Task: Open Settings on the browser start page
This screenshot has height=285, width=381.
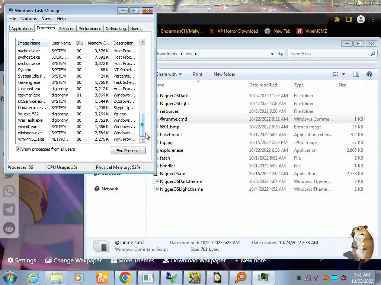Action: click(22, 260)
